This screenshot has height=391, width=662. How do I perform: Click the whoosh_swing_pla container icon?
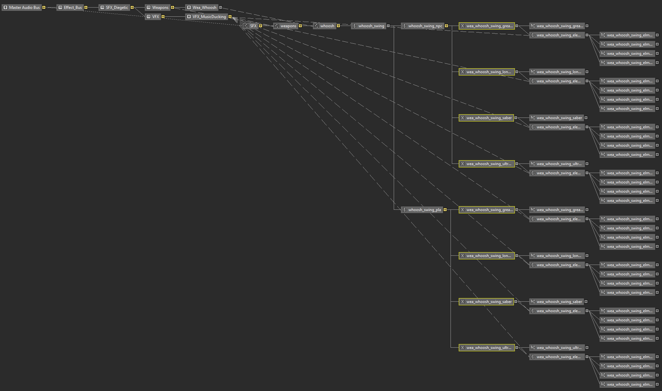point(405,210)
